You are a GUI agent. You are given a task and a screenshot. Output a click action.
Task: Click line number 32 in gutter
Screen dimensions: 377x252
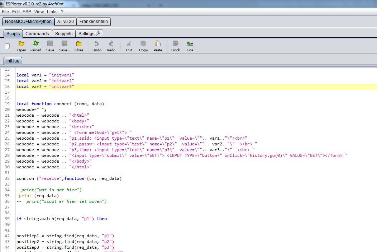tap(7, 178)
